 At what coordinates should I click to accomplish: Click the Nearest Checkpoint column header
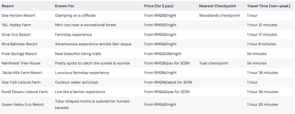point(217,6)
